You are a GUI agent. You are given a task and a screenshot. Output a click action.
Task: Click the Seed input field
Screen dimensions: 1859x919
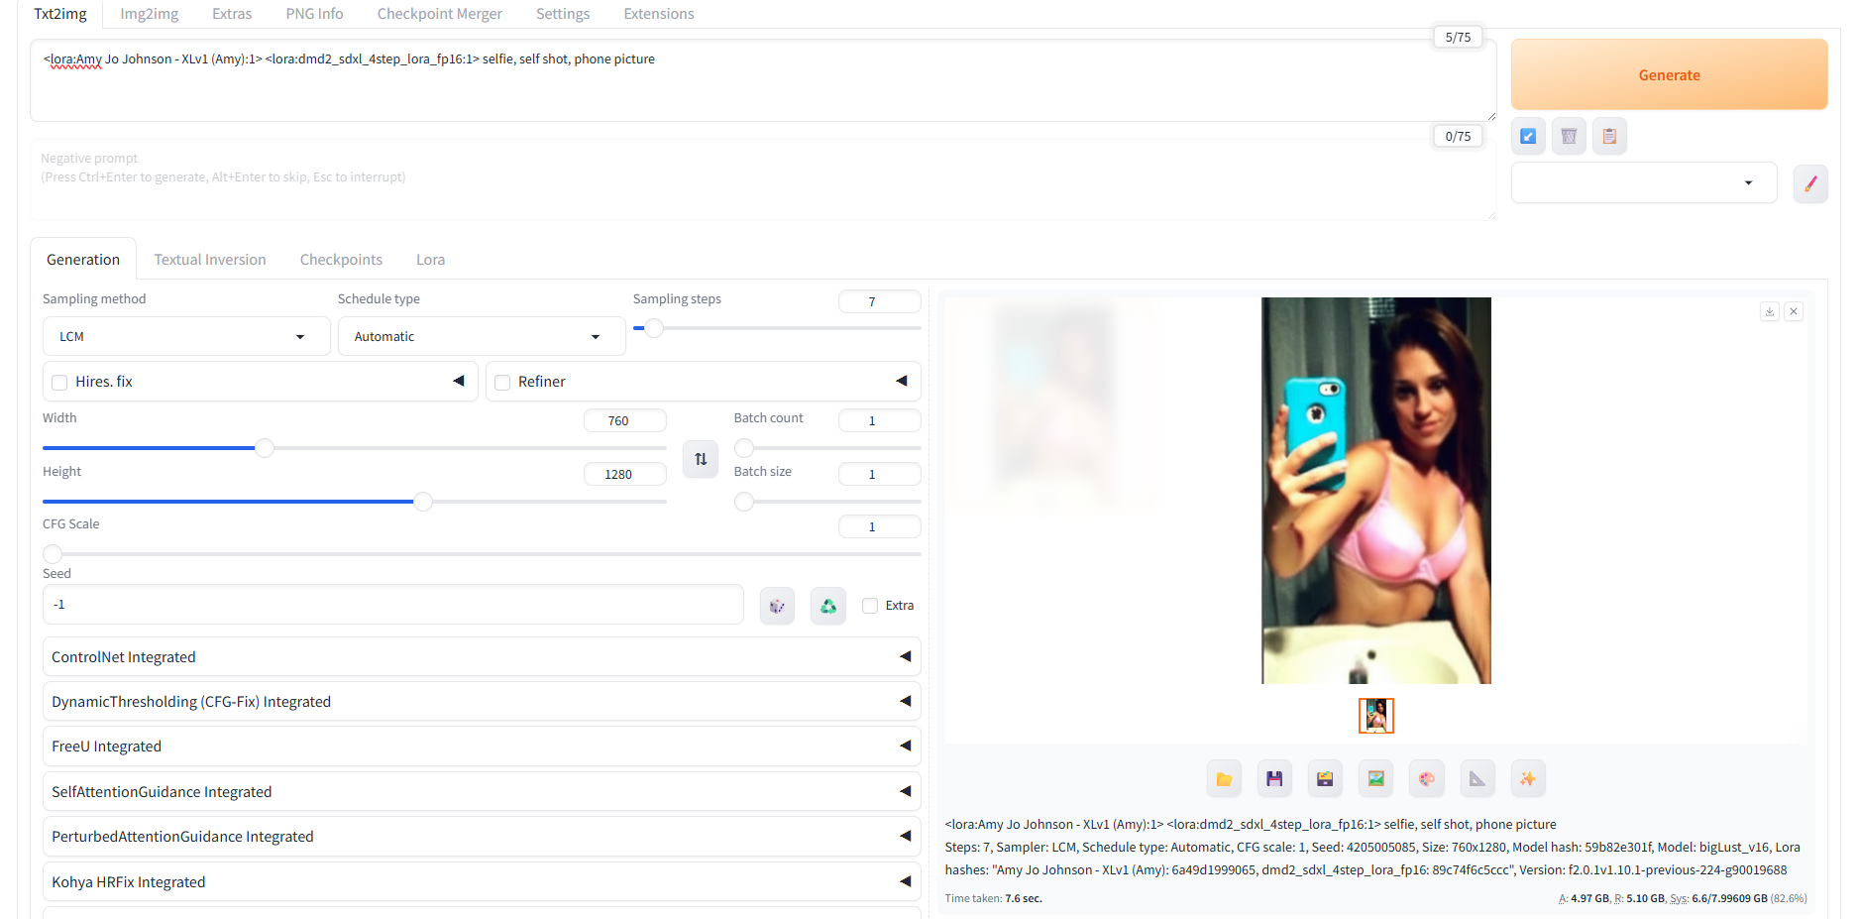pyautogui.click(x=393, y=605)
